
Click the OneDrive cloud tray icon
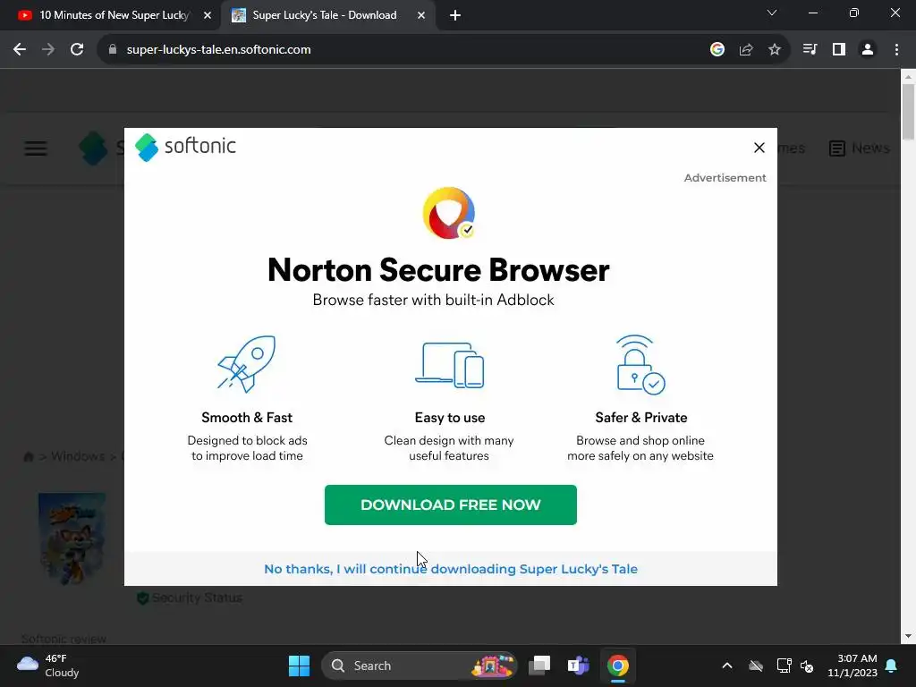756,666
